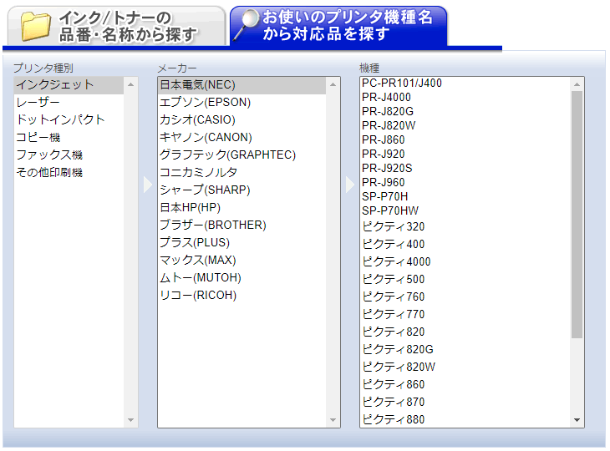Choose maker エプソン(EPSON)
The width and height of the screenshot is (610, 451).
[x=241, y=103]
